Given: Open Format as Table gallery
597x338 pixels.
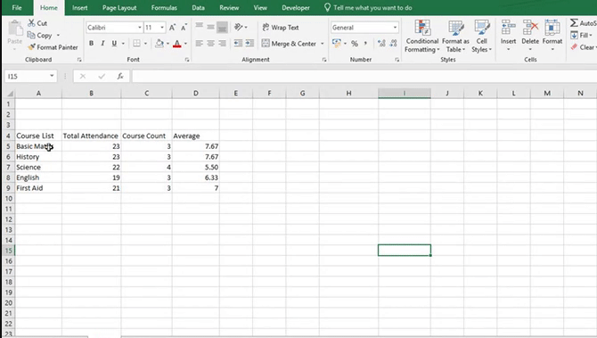Looking at the screenshot, I should [x=455, y=37].
